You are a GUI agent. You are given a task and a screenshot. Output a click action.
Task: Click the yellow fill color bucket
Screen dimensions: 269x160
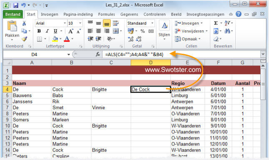55,39
